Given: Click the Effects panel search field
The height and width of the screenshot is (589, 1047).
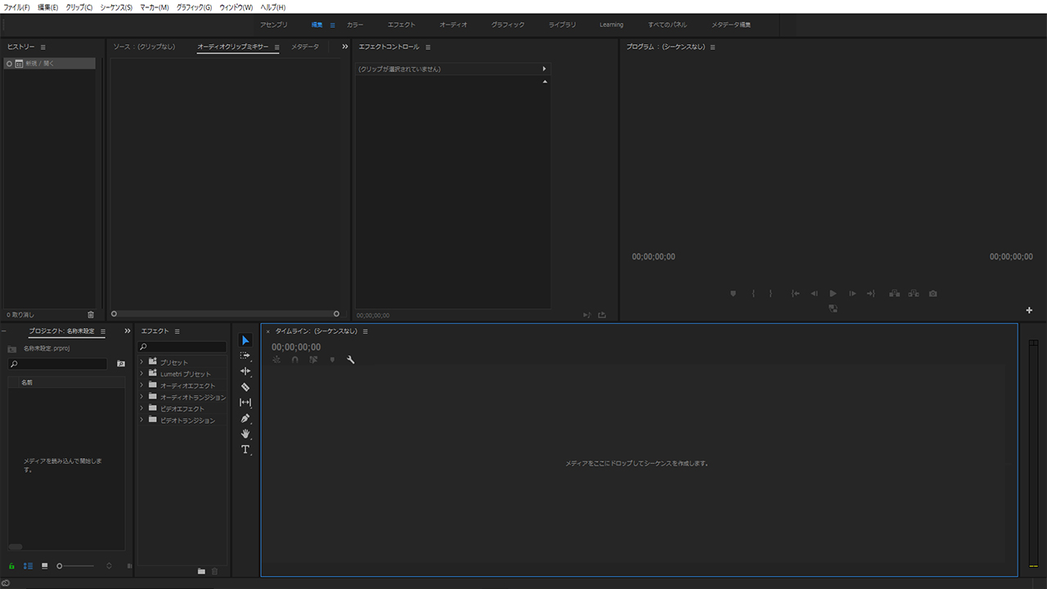Looking at the screenshot, I should [182, 347].
